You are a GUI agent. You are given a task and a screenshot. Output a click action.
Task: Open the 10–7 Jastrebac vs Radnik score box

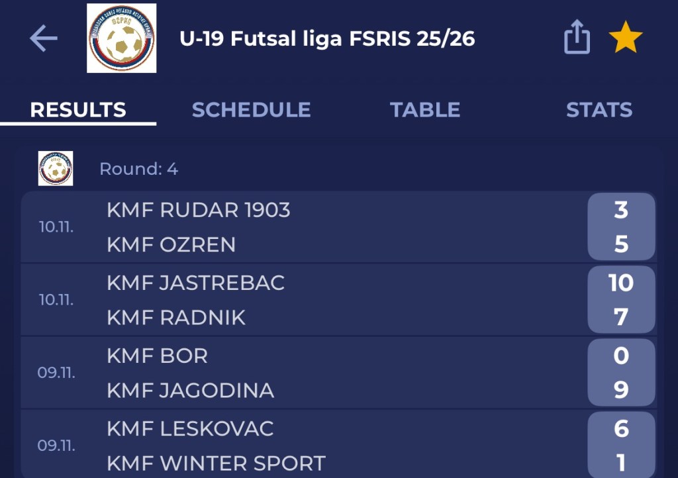620,300
